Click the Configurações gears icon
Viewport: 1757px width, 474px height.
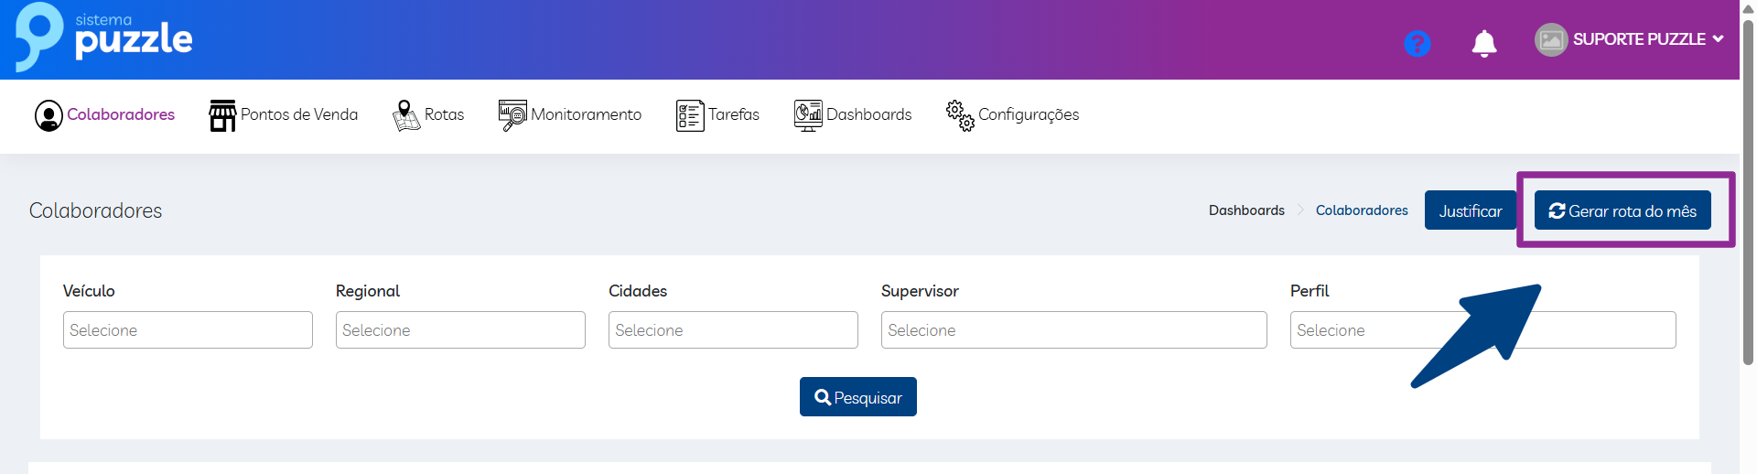click(960, 115)
